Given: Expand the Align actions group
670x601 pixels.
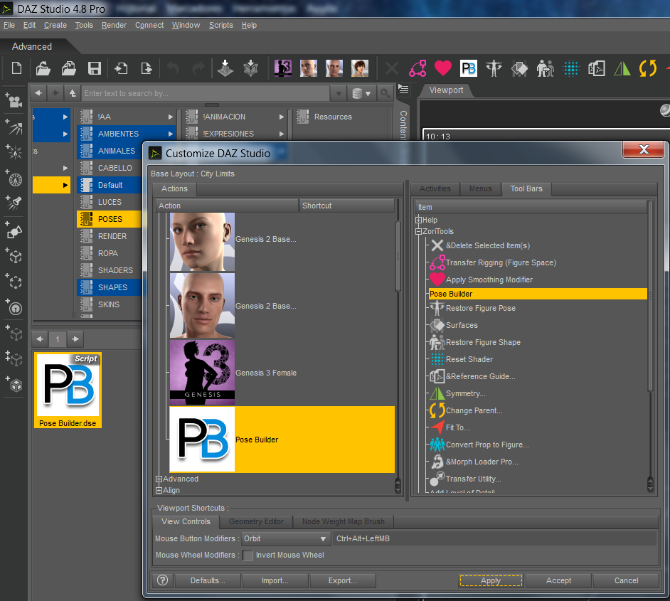Looking at the screenshot, I should [x=159, y=490].
